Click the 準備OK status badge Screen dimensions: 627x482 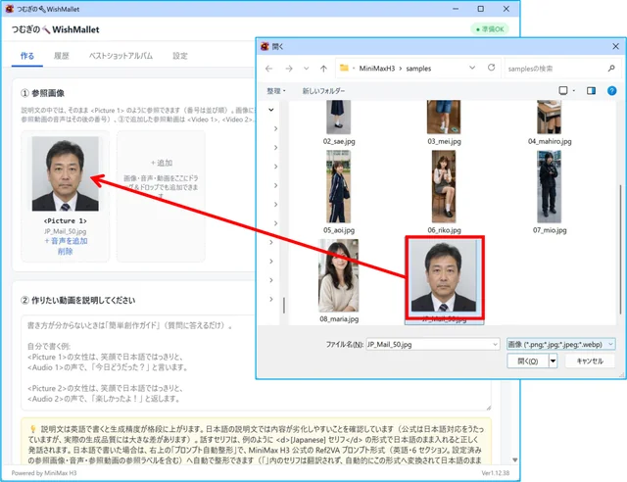pyautogui.click(x=490, y=29)
